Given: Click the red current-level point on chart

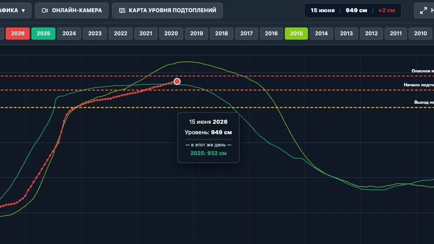Looking at the screenshot, I should click(177, 81).
